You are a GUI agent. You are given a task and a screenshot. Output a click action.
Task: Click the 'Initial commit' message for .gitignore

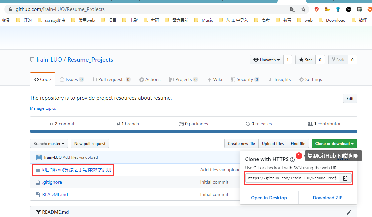coord(214,182)
